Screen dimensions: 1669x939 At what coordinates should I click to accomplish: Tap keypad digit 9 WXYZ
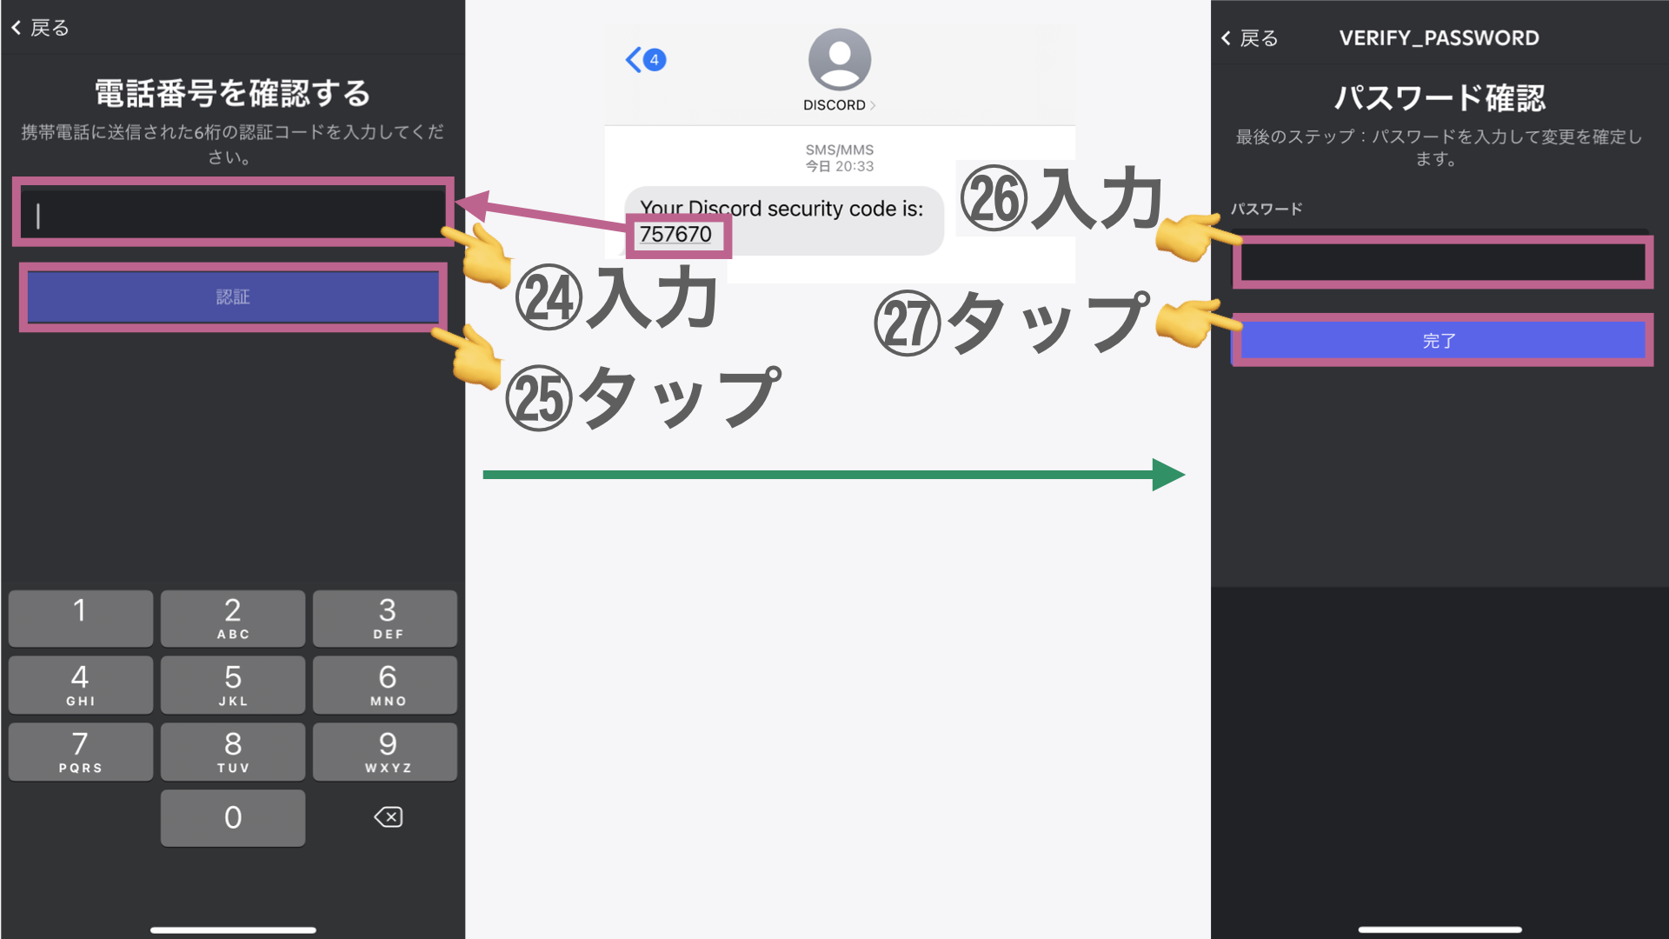pyautogui.click(x=385, y=752)
